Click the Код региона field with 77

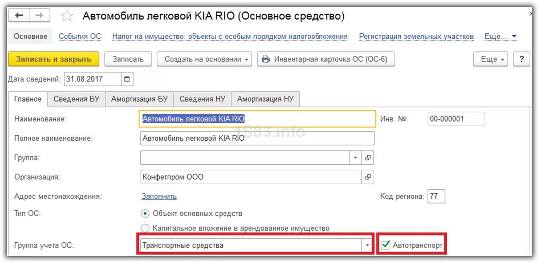[436, 196]
